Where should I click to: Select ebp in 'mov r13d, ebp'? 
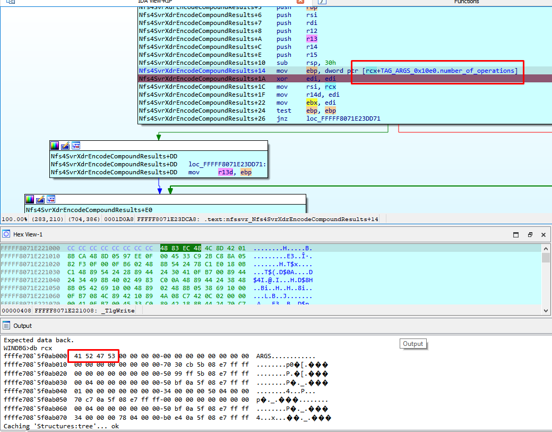(x=246, y=172)
